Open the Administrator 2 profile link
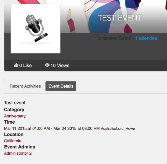This screenshot has width=167, height=164. click(x=18, y=153)
